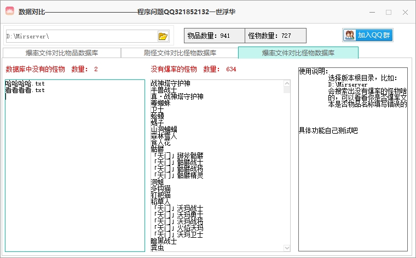
Task: Select 看看看看.txt in left list
Action: pyautogui.click(x=25, y=90)
